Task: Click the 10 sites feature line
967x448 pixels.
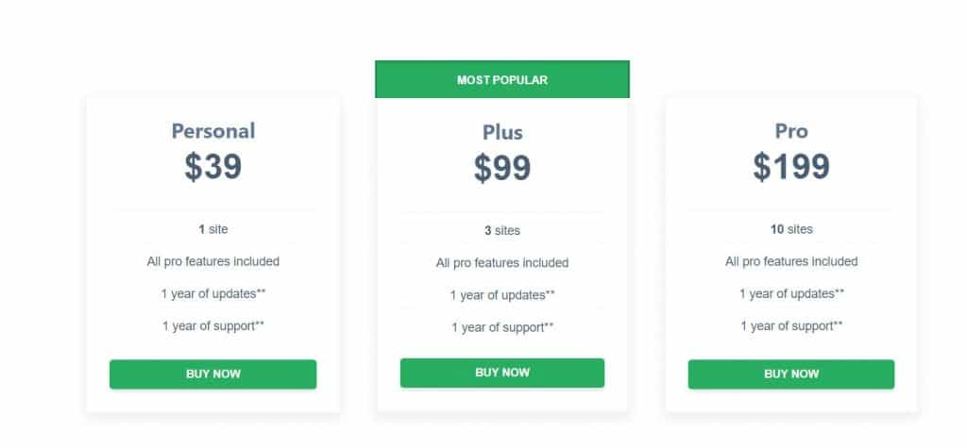Action: (791, 229)
